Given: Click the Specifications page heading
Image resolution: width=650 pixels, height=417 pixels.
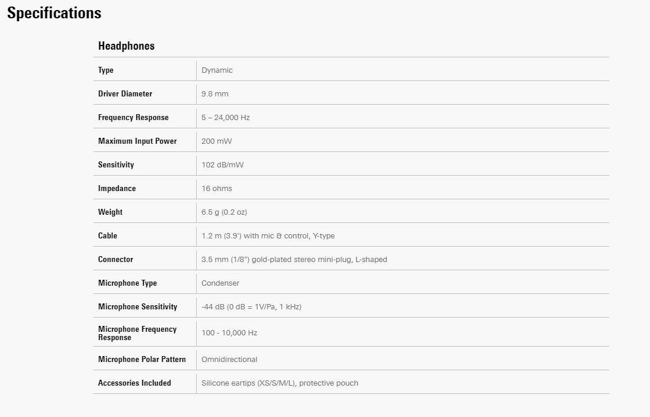Looking at the screenshot, I should coord(54,14).
